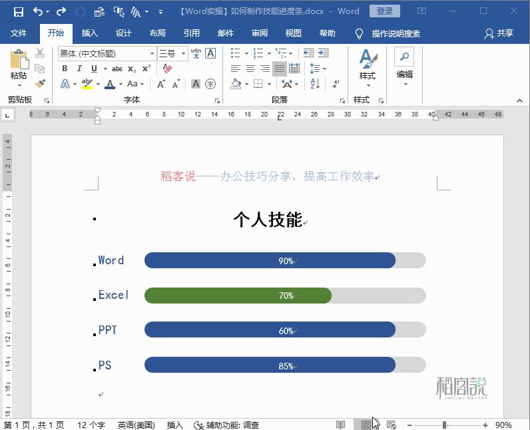Image resolution: width=530 pixels, height=430 pixels.
Task: Click the 个人技能 heading text
Action: pos(268,220)
